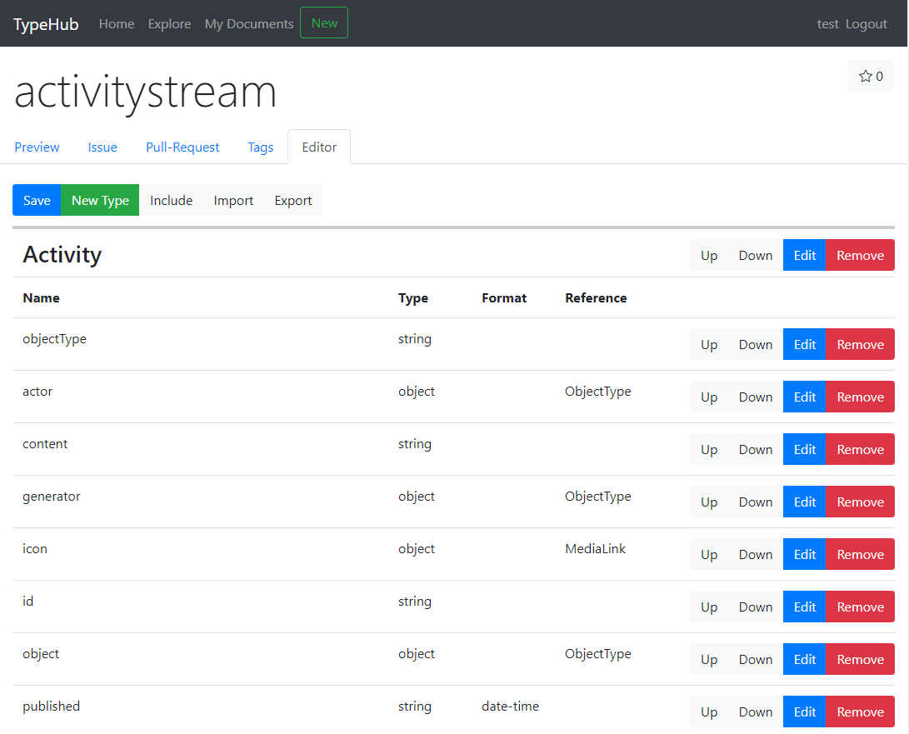Edit the Activity type
Viewport: 909px width, 734px height.
805,255
